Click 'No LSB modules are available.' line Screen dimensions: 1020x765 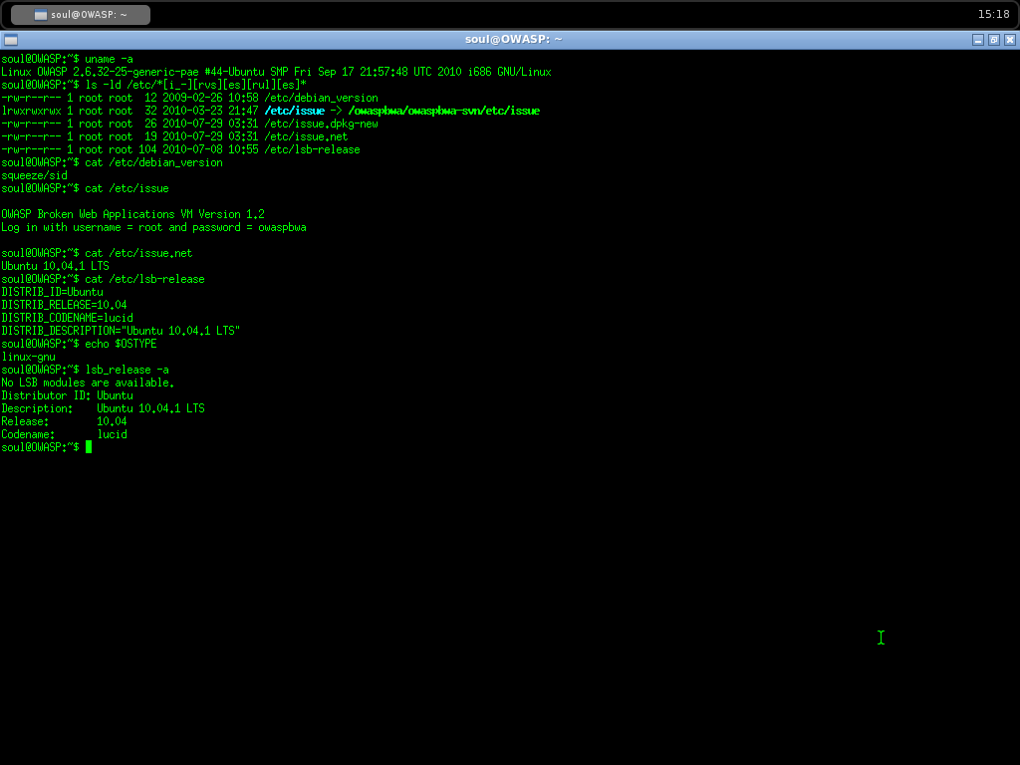[x=88, y=382]
